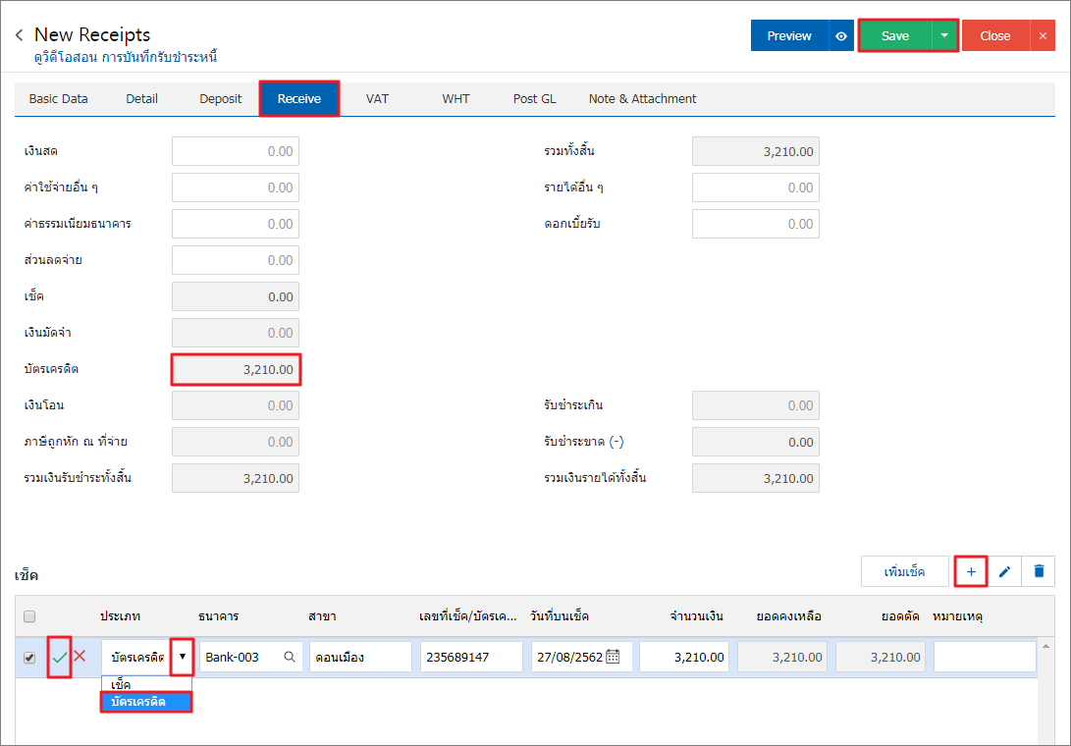Click the จำนวนเงิน field in the row
Viewport: 1071px width, 746px height.
[684, 658]
